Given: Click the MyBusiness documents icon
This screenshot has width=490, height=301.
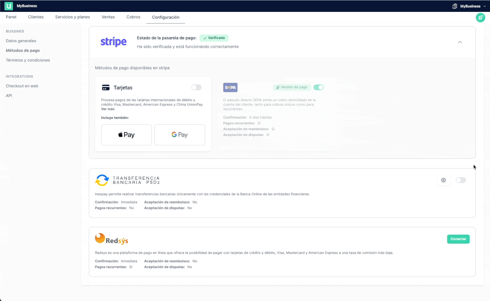Looking at the screenshot, I should point(455,6).
